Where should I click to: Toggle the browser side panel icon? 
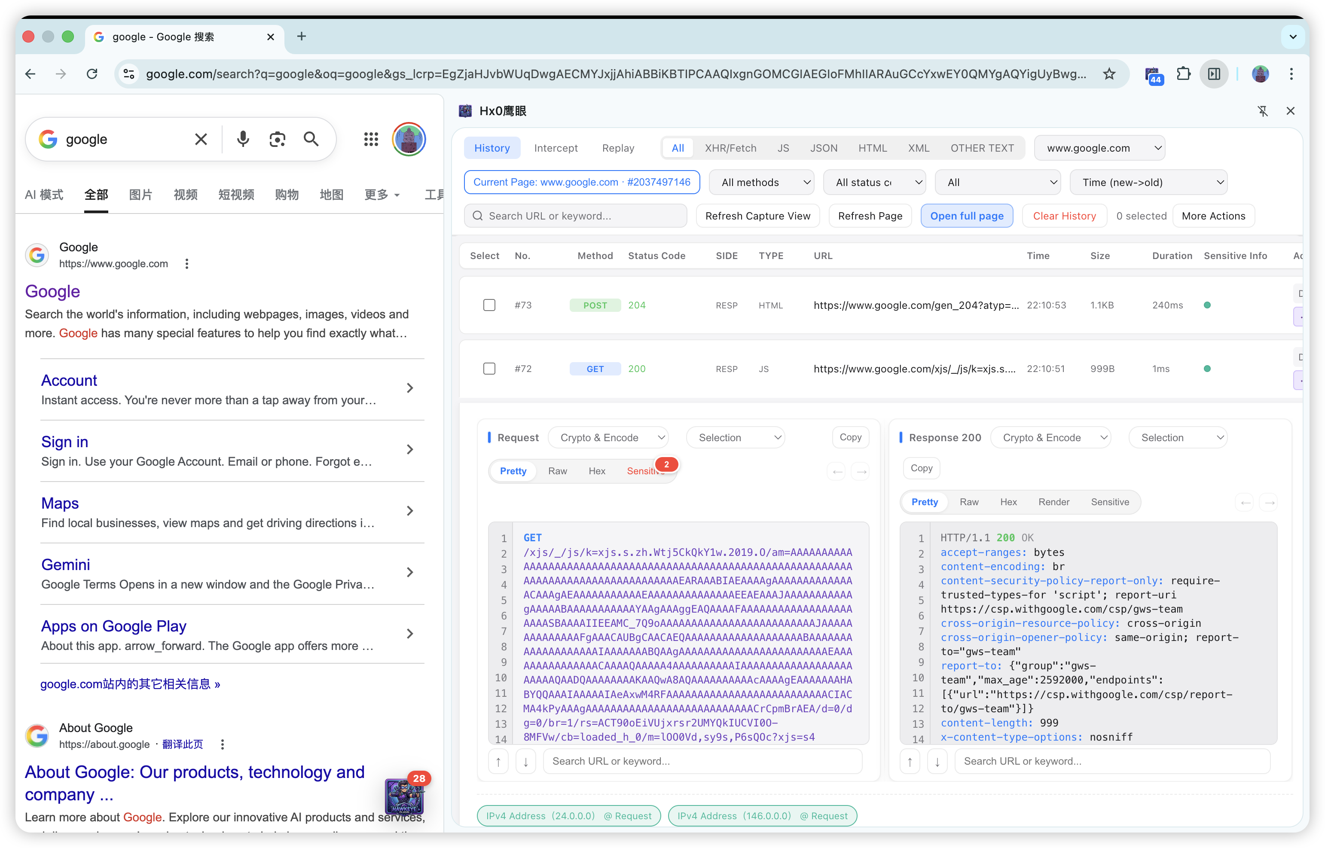pyautogui.click(x=1214, y=74)
